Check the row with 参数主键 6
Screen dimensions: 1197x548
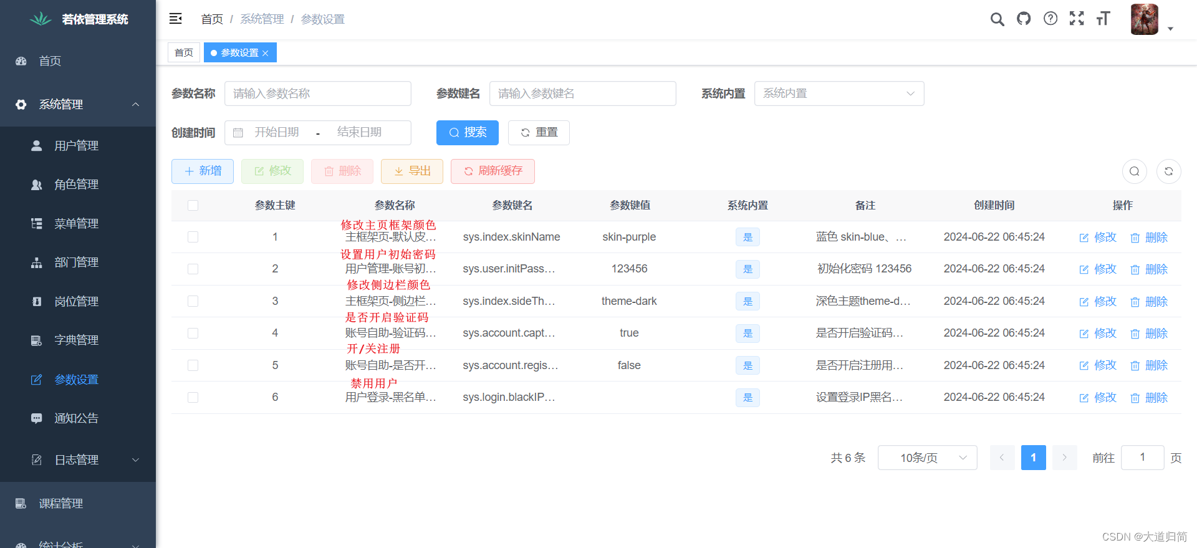pyautogui.click(x=193, y=397)
